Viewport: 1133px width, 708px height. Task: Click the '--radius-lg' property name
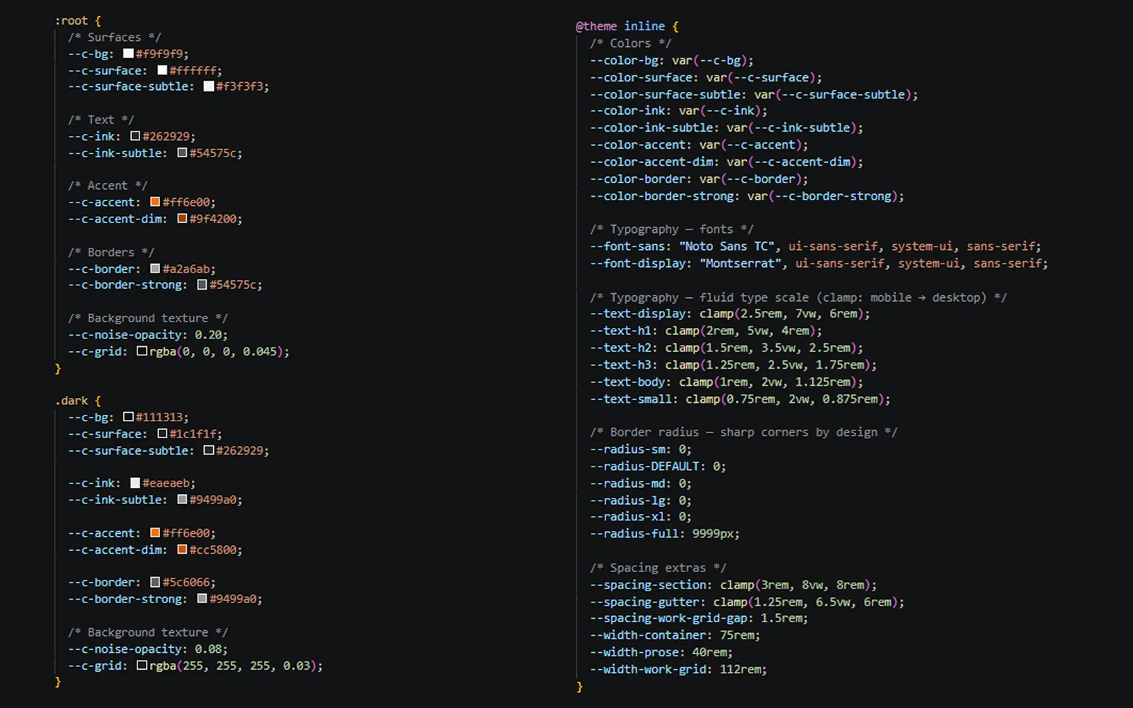(x=628, y=501)
